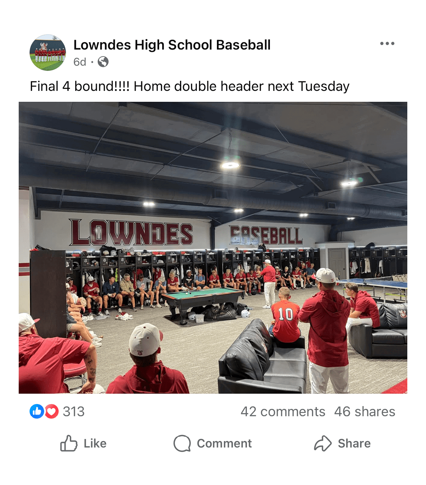Click the red heart reaction icon

pyautogui.click(x=52, y=411)
